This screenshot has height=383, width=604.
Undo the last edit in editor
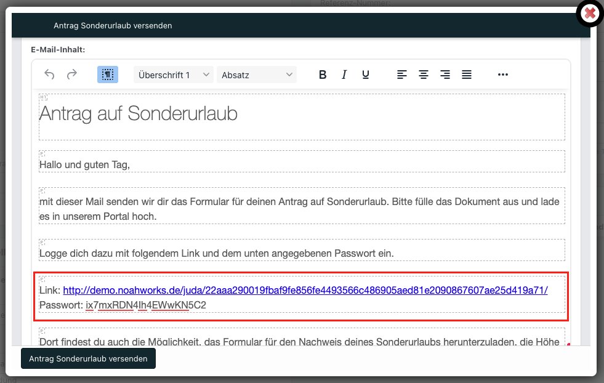pos(49,75)
